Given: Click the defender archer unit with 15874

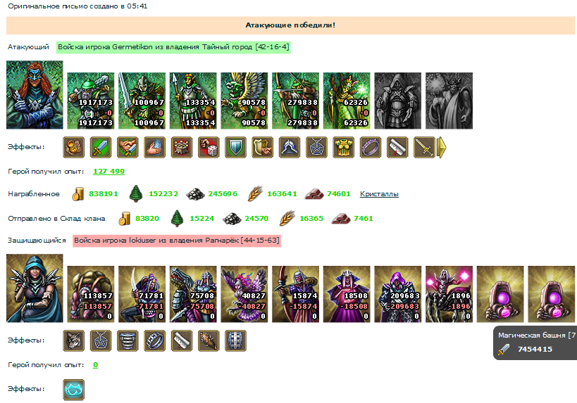Looking at the screenshot, I should [295, 294].
